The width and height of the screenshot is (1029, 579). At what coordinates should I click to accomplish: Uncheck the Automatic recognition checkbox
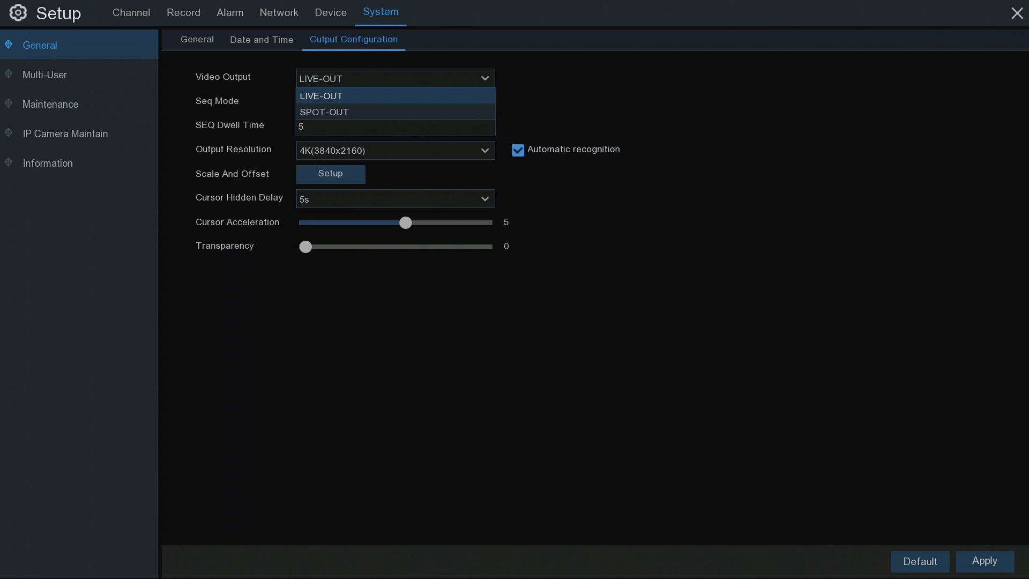518,150
